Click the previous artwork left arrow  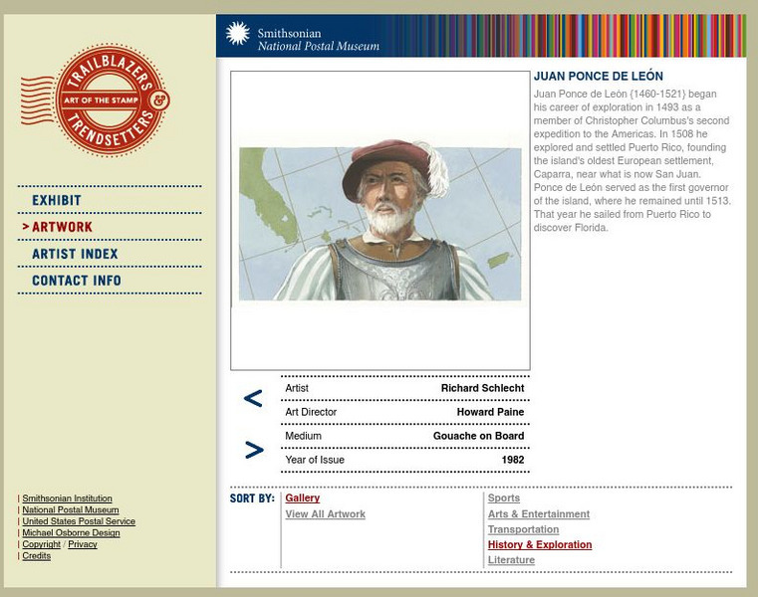click(x=253, y=398)
